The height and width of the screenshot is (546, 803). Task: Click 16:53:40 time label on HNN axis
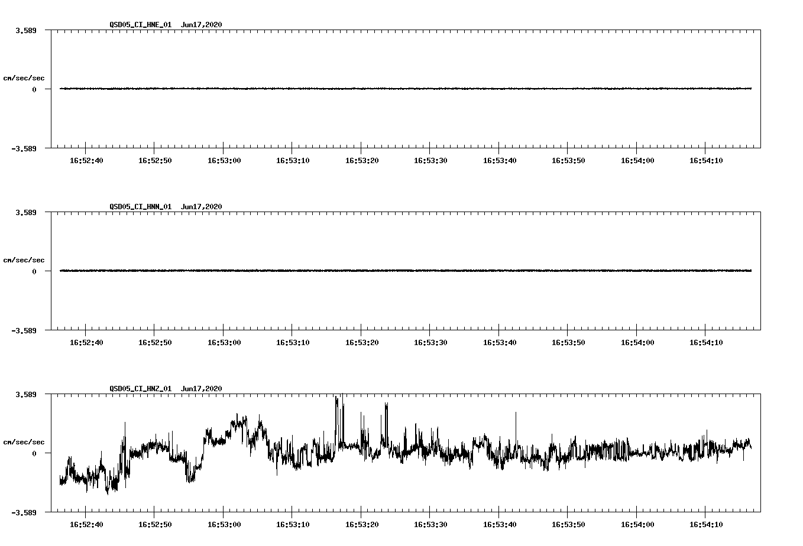coord(500,343)
